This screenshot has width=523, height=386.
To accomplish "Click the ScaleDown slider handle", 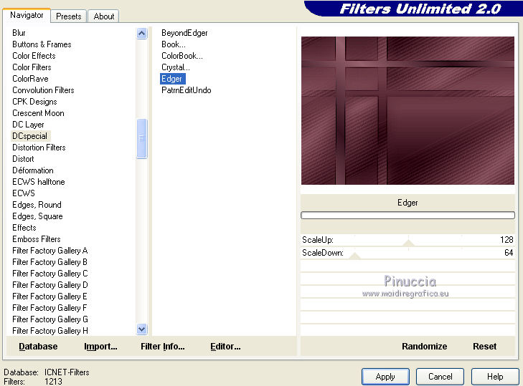I will 355,256.
